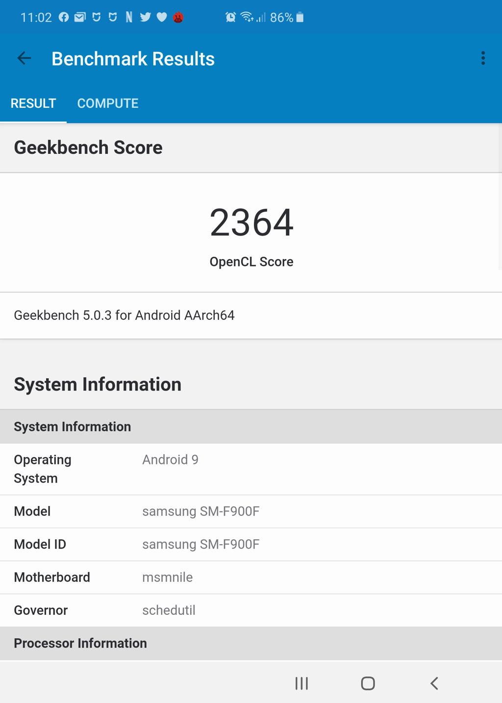Tap the back arrow in the header

pos(24,58)
